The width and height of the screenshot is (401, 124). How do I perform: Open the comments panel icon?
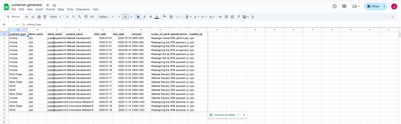(344, 6)
